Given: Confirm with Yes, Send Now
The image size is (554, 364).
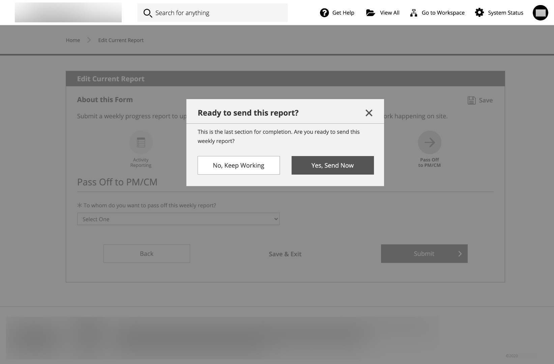Looking at the screenshot, I should [332, 165].
